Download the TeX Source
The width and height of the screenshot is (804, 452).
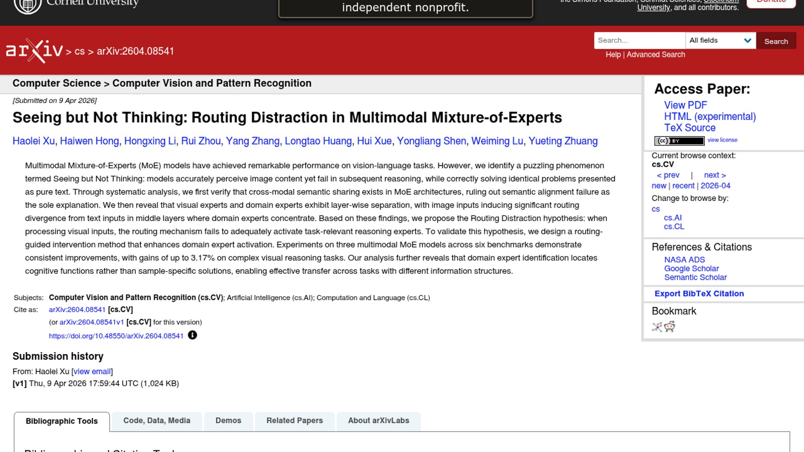[x=689, y=128]
